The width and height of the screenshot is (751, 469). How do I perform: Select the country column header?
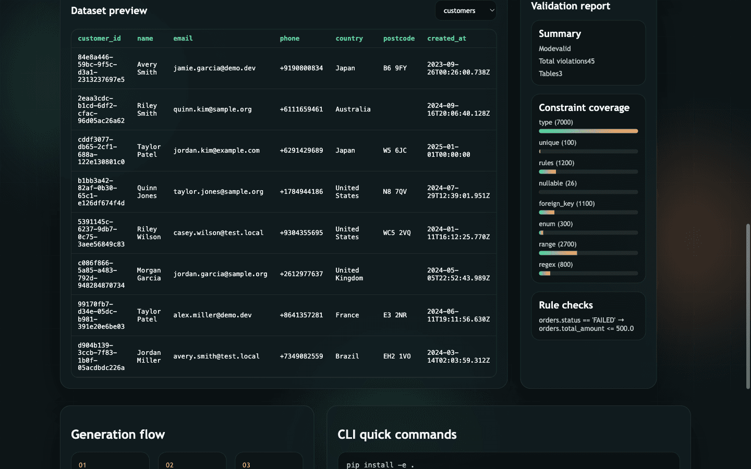coord(349,38)
